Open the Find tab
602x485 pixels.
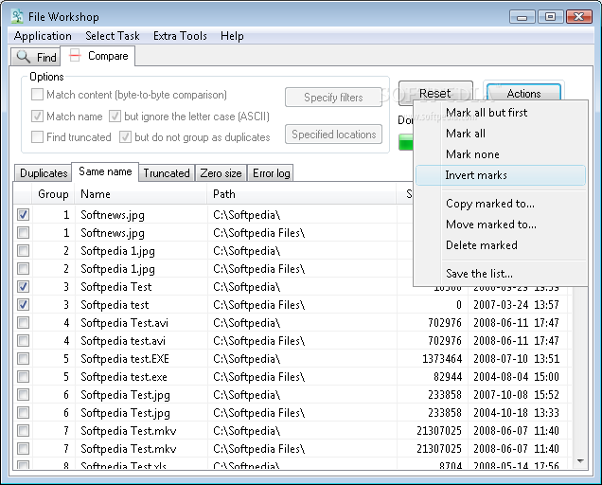pos(35,57)
